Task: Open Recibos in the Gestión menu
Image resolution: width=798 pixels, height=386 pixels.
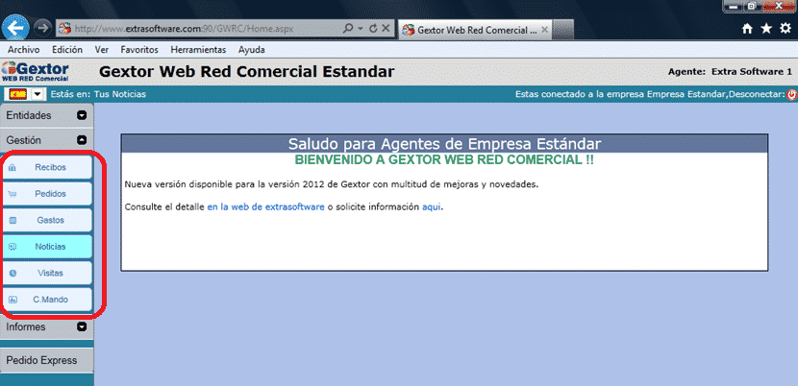Action: click(47, 167)
